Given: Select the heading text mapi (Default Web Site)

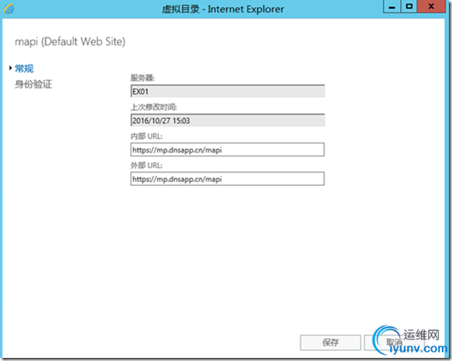Looking at the screenshot, I should pos(70,42).
